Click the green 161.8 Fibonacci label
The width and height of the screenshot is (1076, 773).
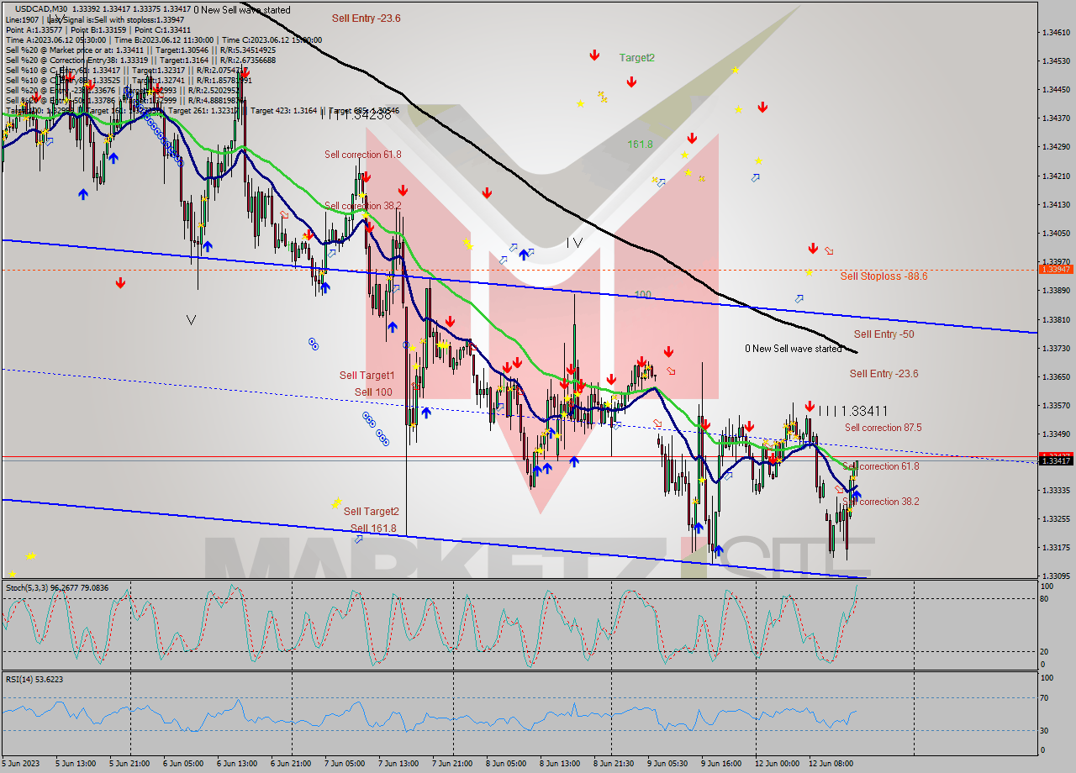click(640, 145)
